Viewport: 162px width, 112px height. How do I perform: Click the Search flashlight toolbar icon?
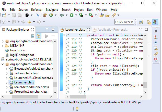(x=114, y=15)
